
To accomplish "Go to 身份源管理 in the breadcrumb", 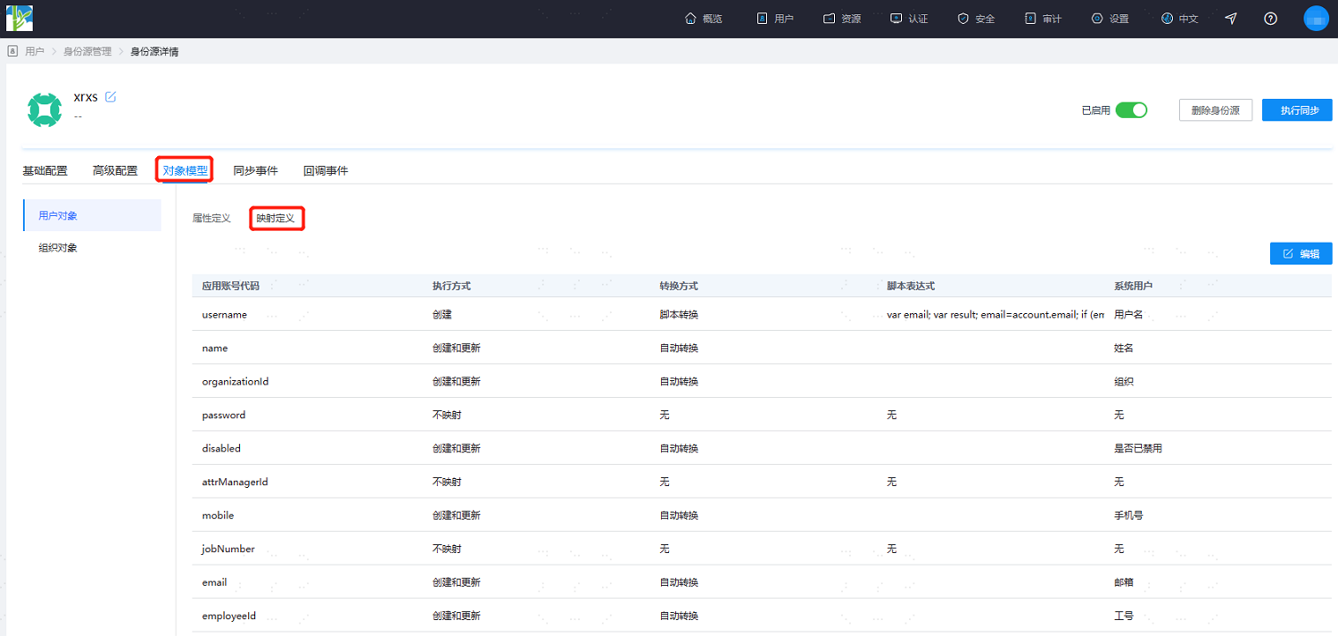I will 87,52.
